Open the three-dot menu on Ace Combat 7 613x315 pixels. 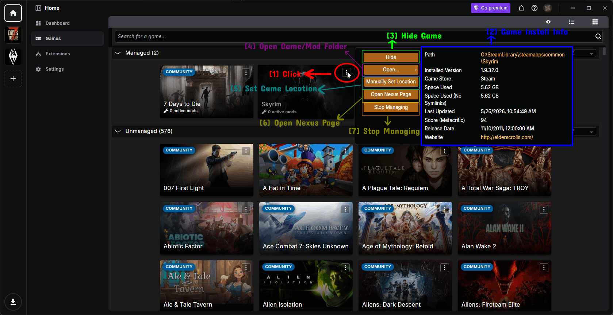tap(345, 209)
